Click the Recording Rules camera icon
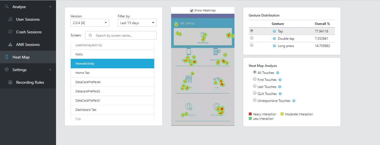The height and width of the screenshot is (145, 380). pos(10,82)
